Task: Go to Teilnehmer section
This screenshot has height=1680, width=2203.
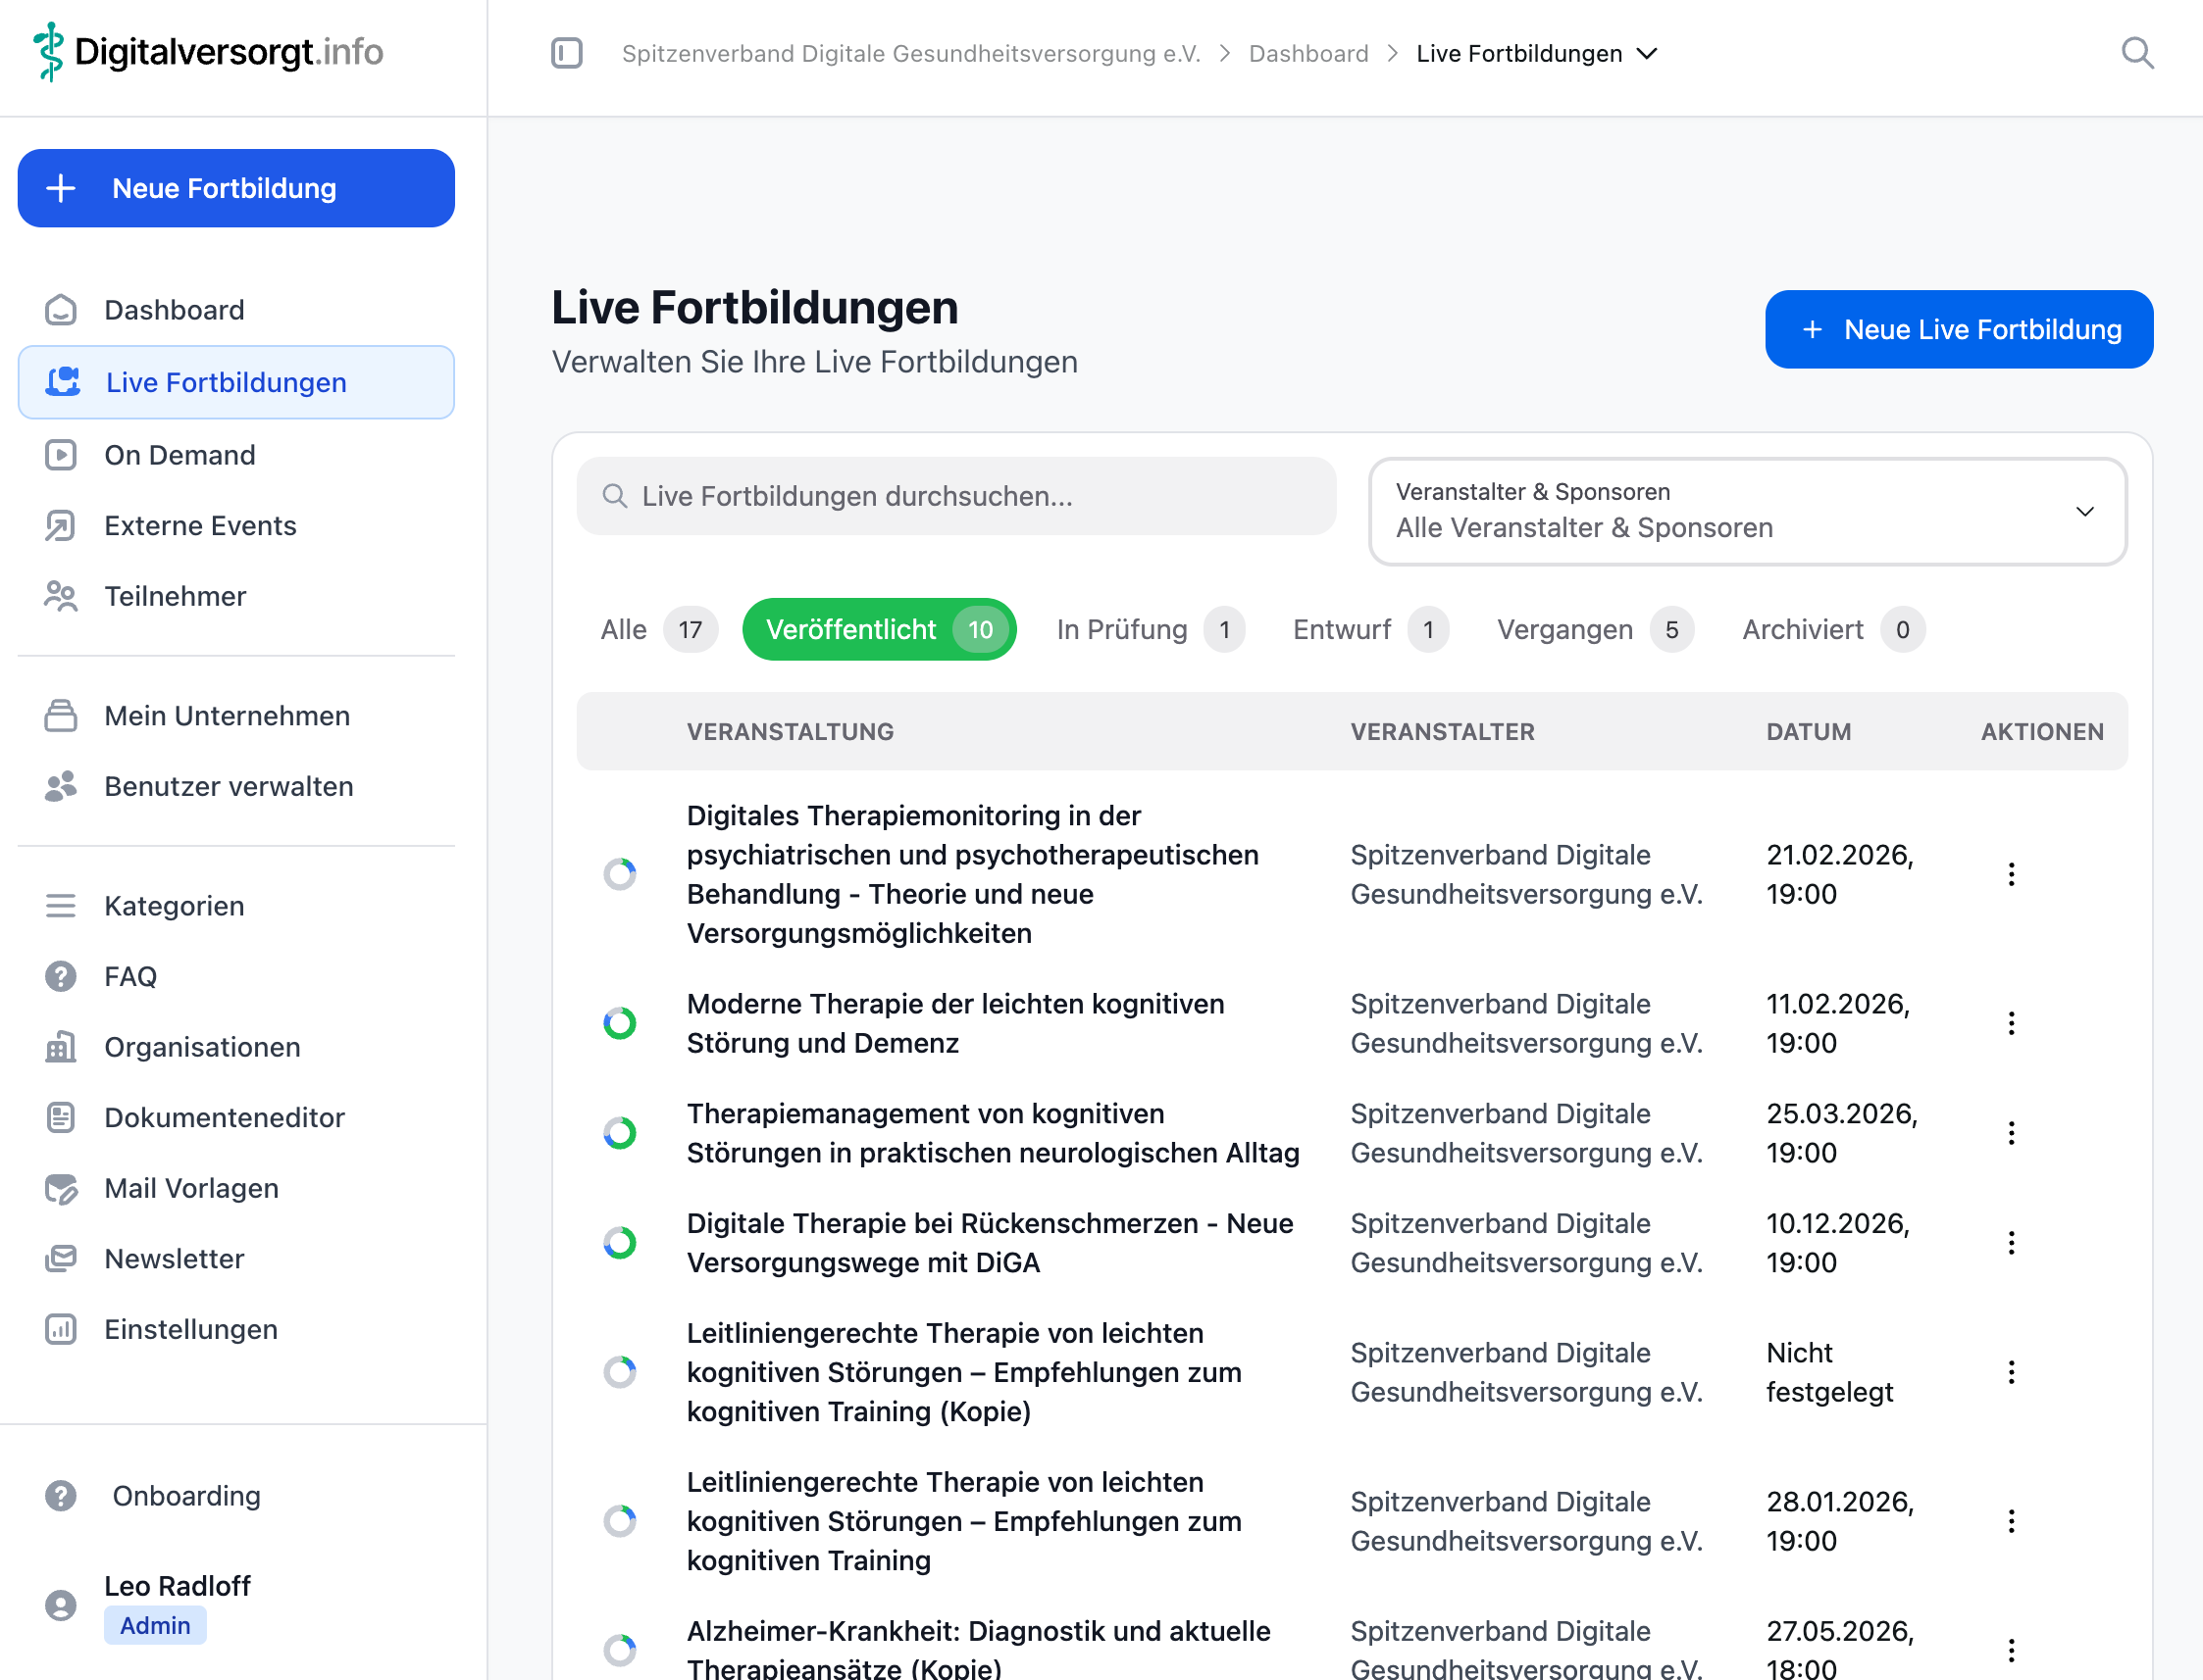Action: tap(174, 596)
